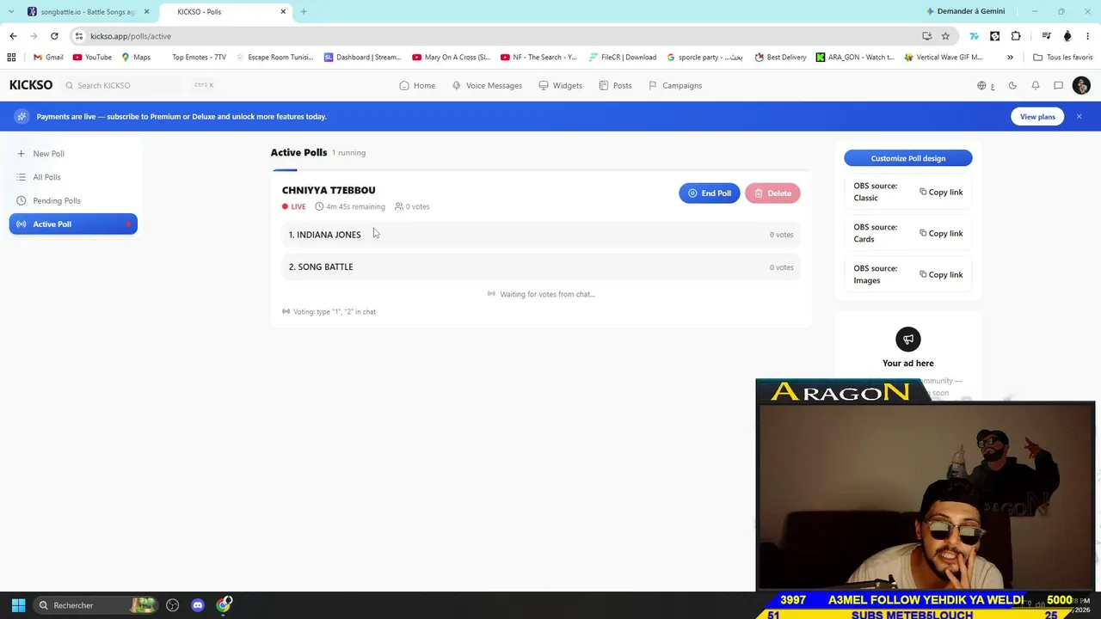This screenshot has width=1101, height=619.
Task: Open the language globe icon in KICKSO header
Action: point(981,86)
